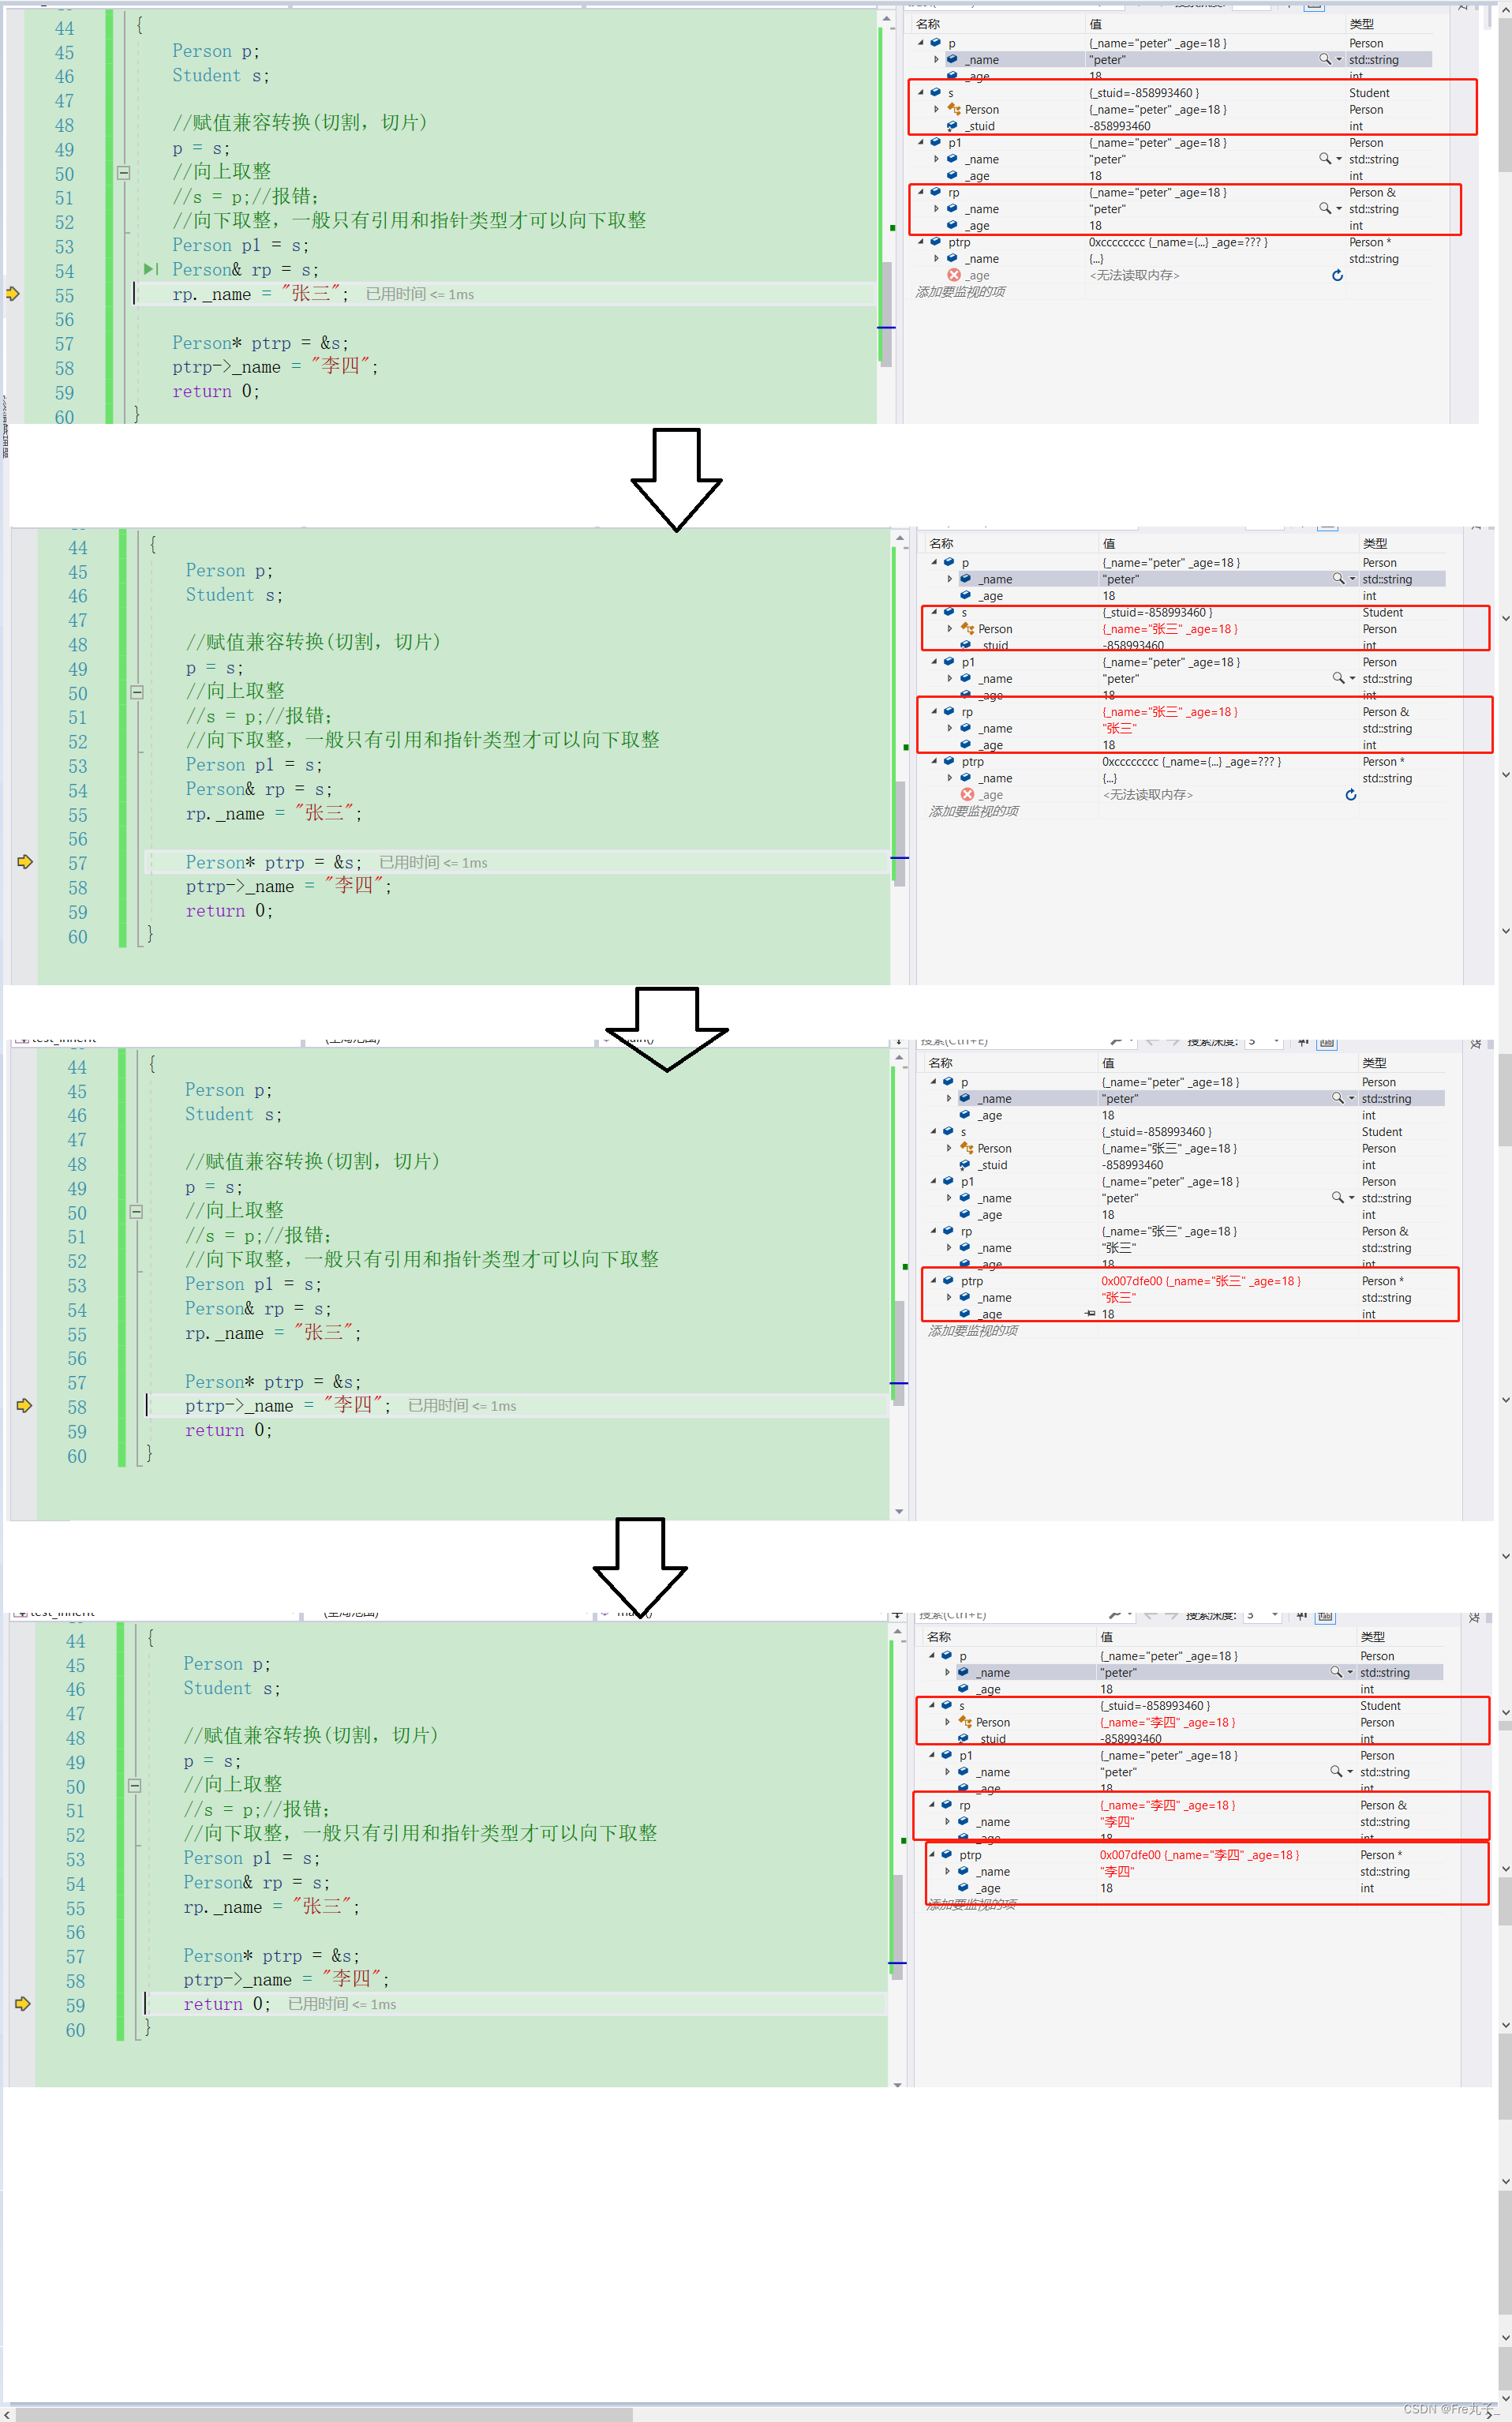Click the search options wrench icon, third watch window
The image size is (1512, 2422).
1117,1041
